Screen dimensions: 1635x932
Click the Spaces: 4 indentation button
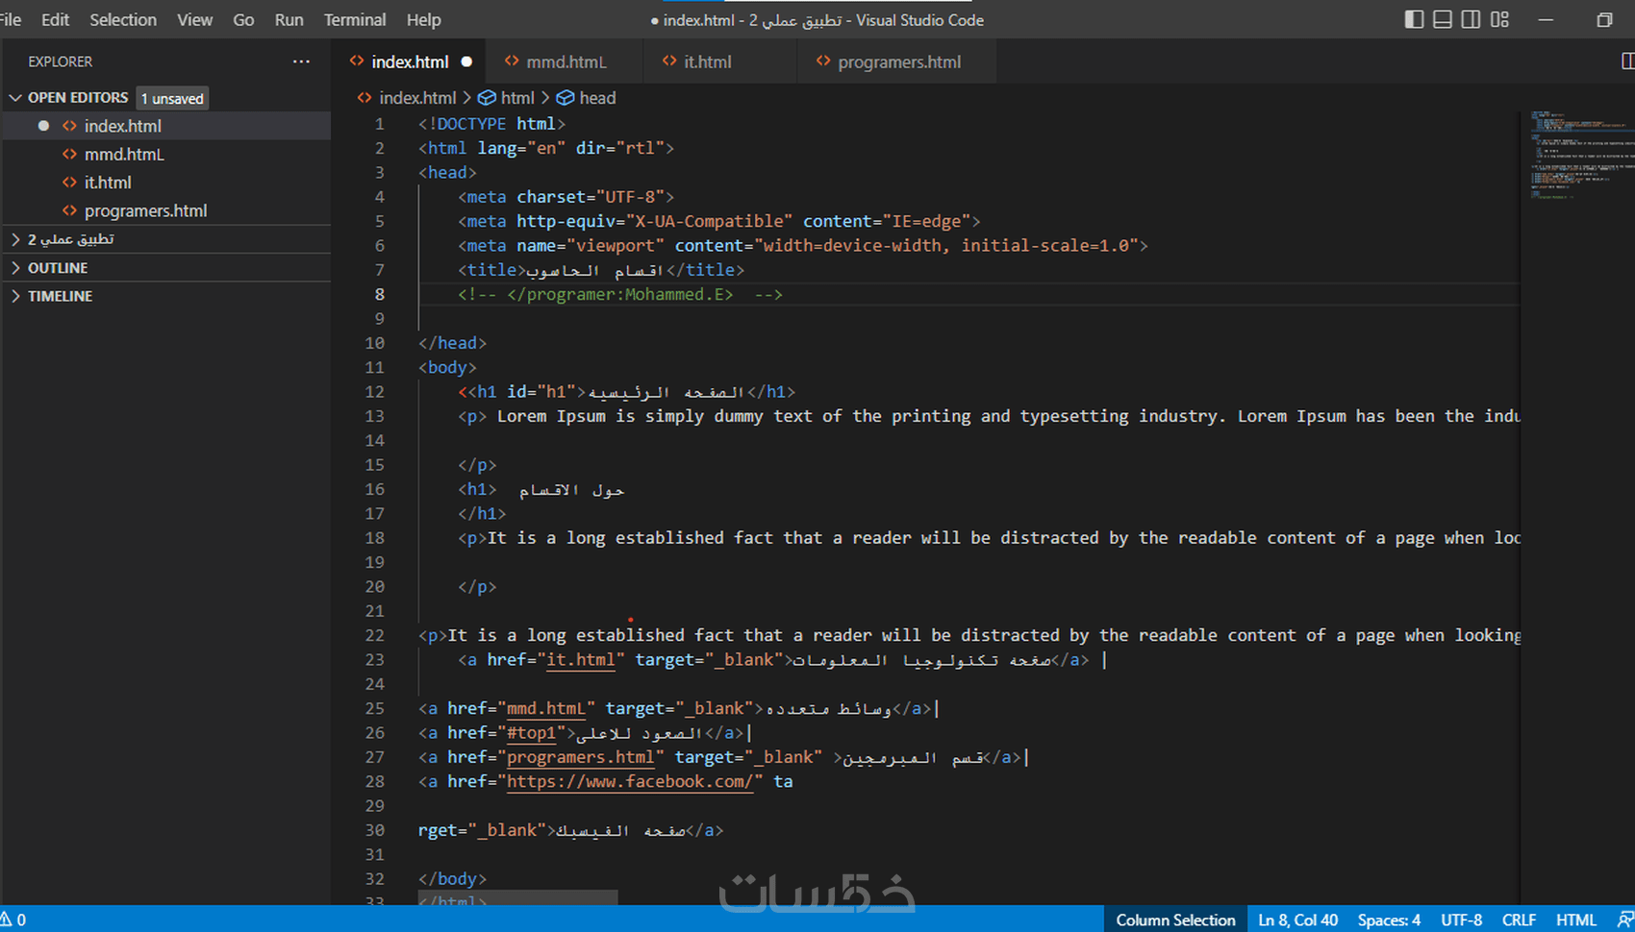[1388, 920]
